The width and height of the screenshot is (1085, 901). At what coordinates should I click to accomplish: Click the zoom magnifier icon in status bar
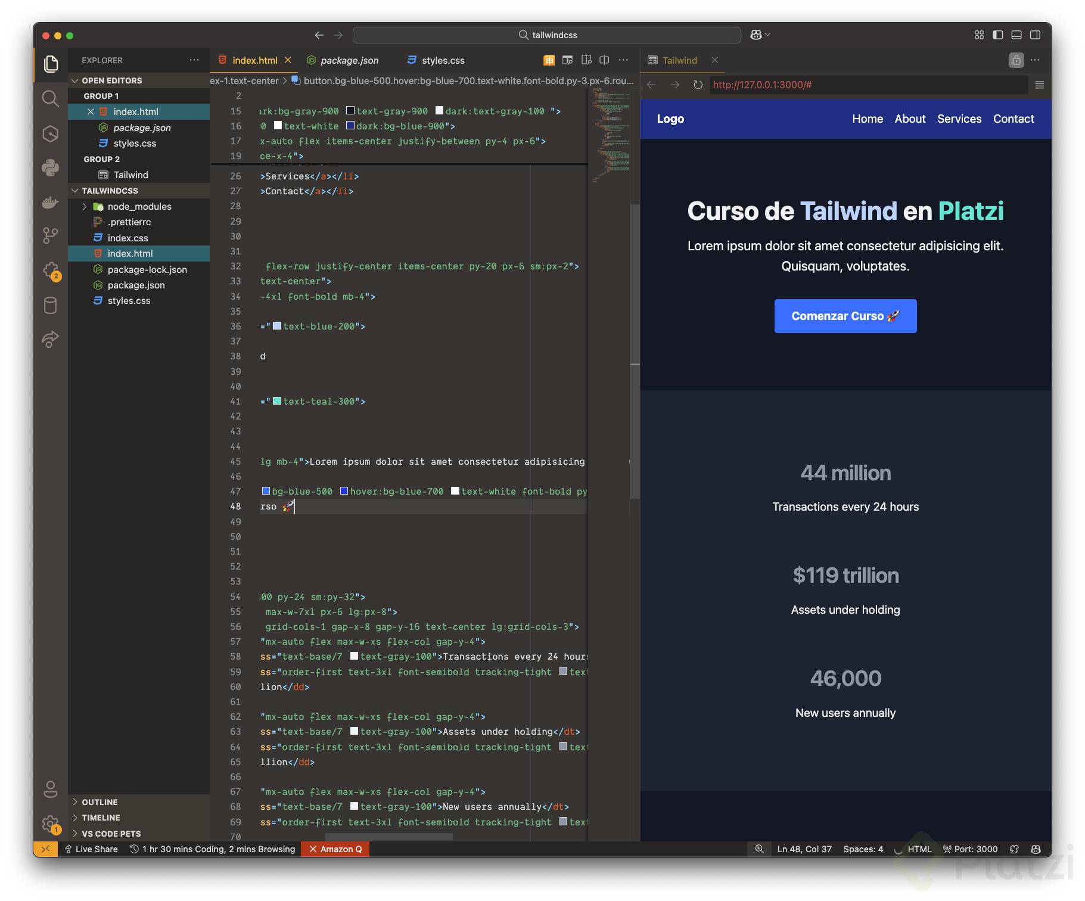coord(759,849)
